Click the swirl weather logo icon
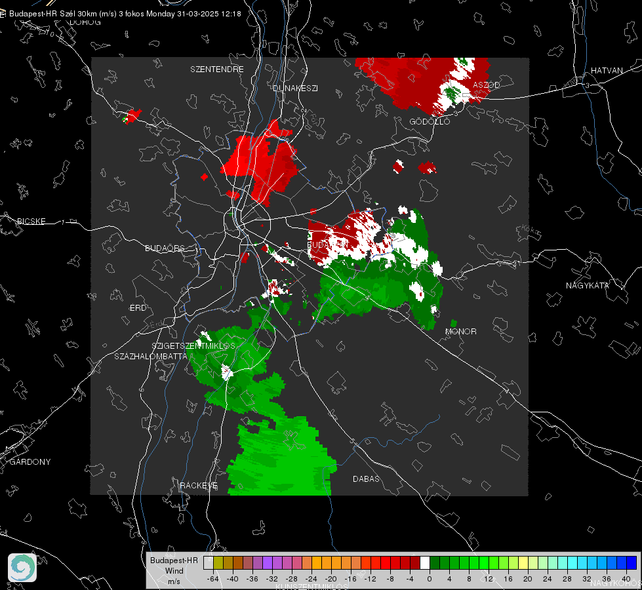Screen dimensions: 642x590 point(22,568)
